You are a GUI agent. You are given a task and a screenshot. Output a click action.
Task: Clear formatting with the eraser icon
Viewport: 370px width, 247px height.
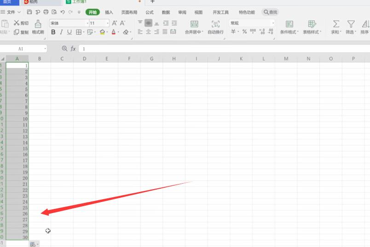point(126,32)
